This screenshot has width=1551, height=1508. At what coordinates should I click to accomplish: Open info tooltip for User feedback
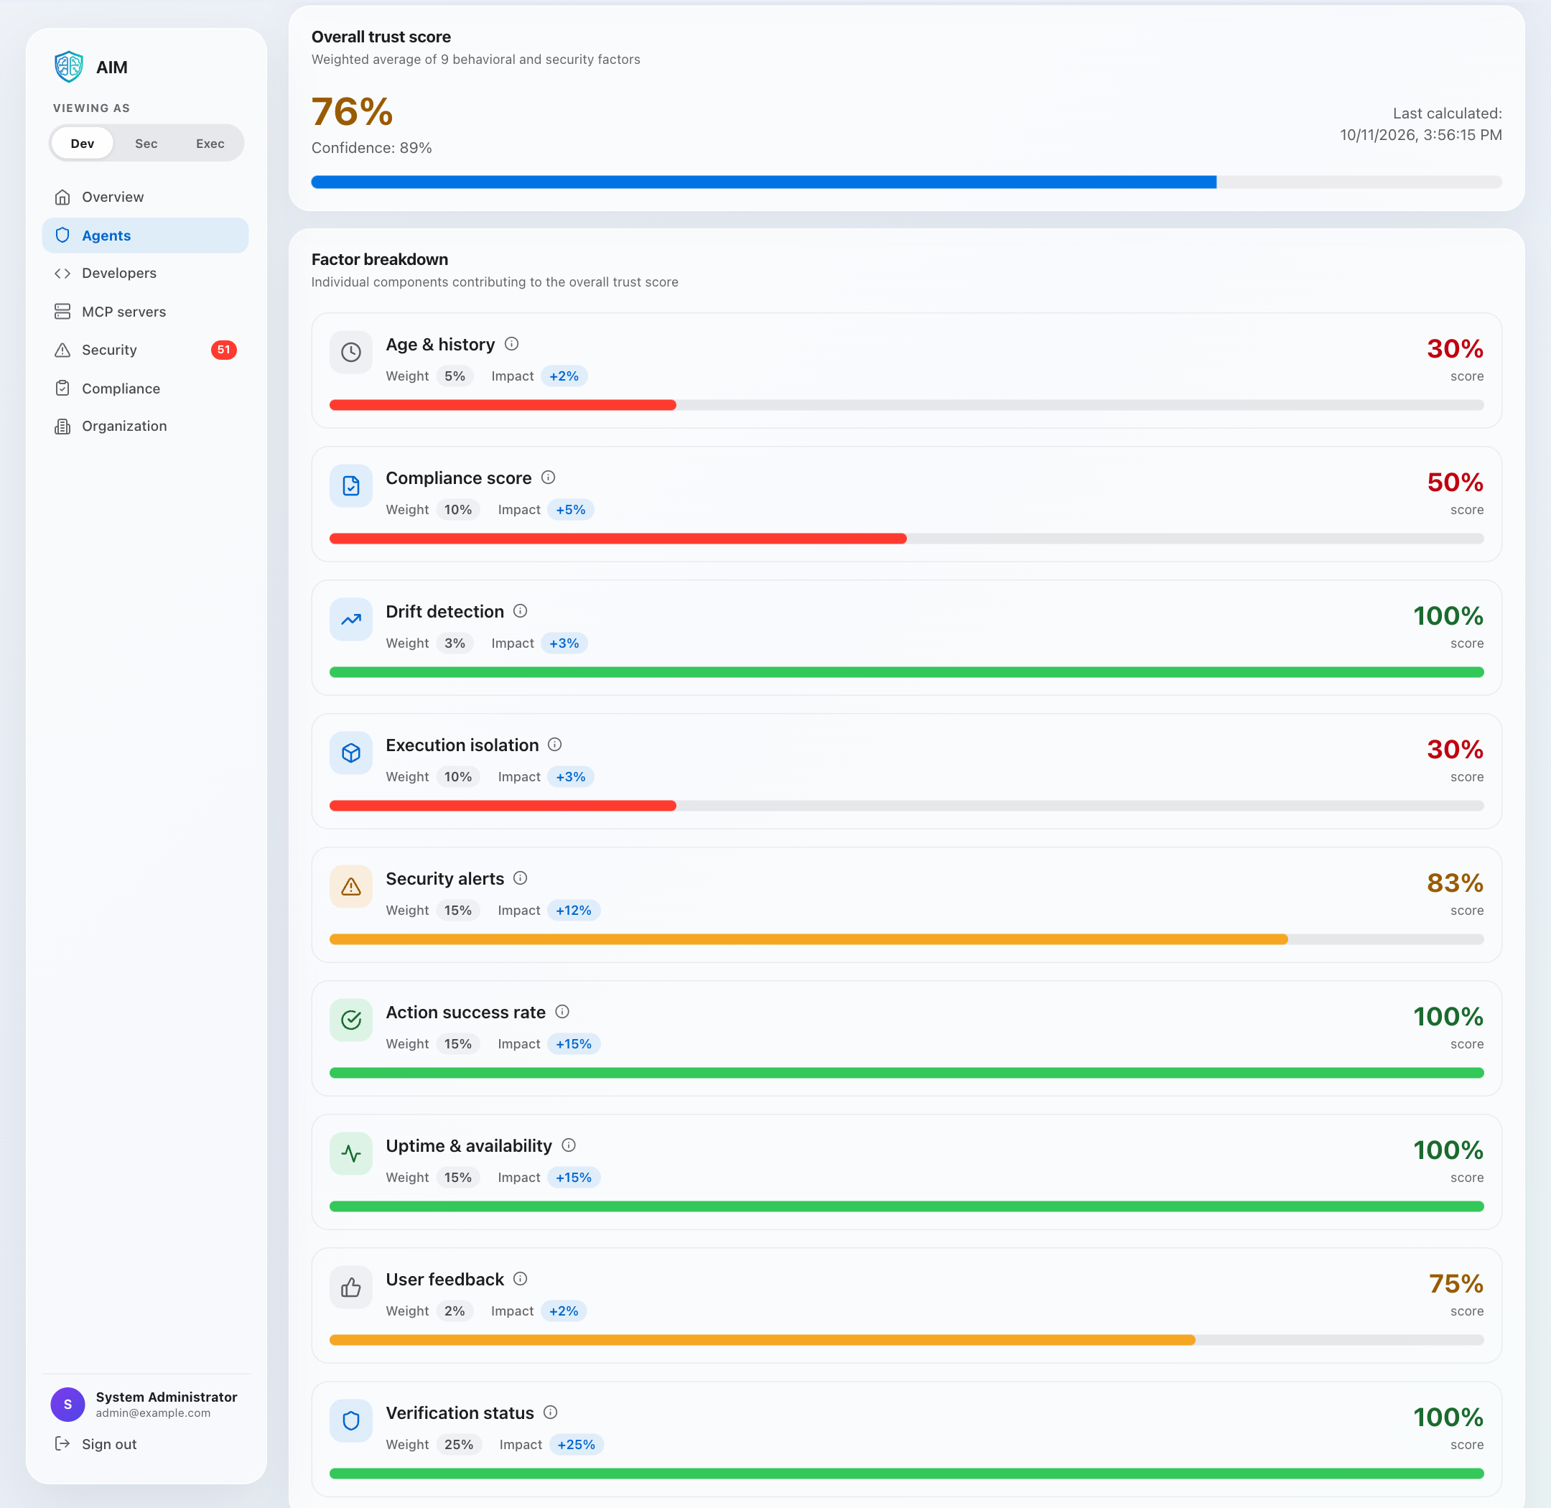(x=521, y=1278)
